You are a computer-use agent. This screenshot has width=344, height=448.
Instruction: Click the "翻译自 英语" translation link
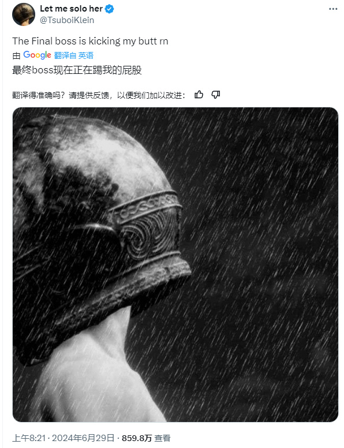pos(74,55)
